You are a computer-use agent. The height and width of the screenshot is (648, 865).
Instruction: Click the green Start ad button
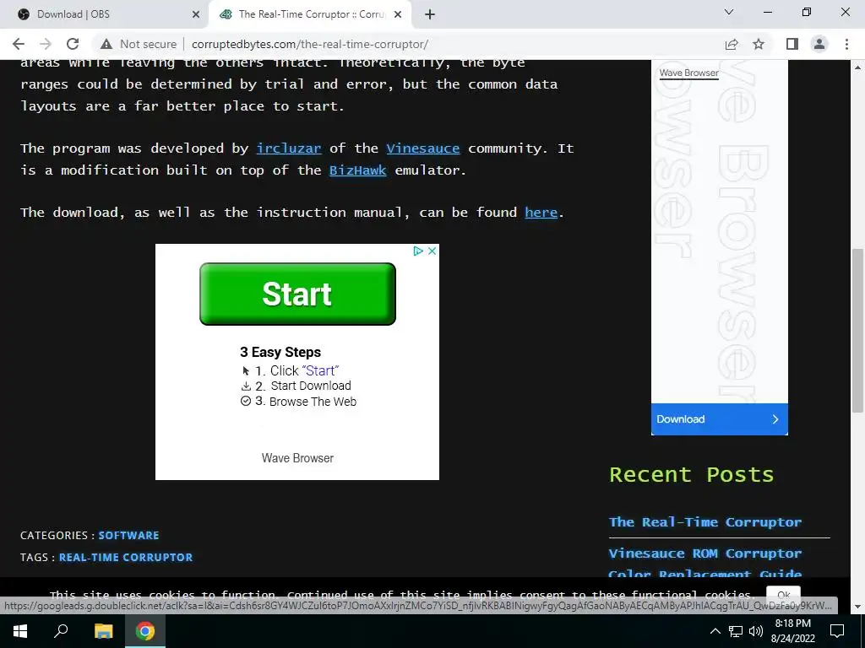297,294
